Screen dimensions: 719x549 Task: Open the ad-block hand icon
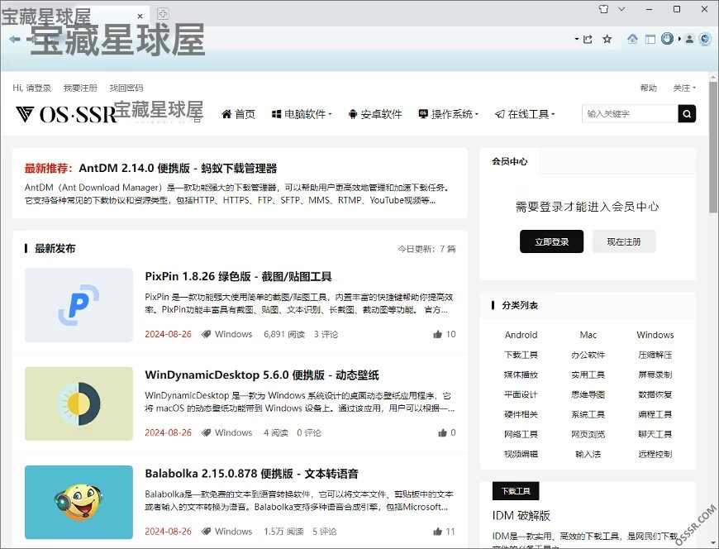pos(667,39)
